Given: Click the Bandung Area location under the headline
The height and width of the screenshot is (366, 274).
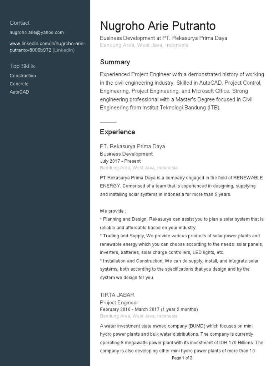Looking at the screenshot, I should tap(144, 45).
